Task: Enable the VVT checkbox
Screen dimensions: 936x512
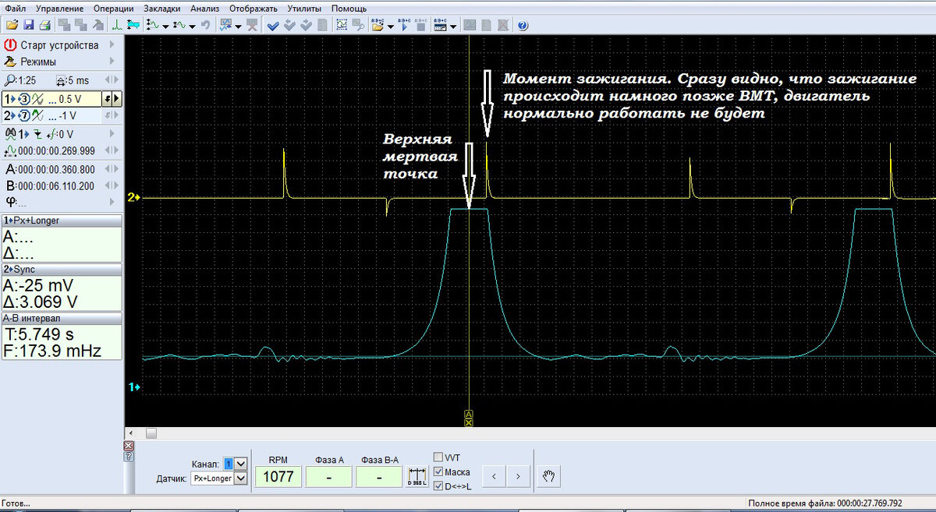Action: pos(438,457)
